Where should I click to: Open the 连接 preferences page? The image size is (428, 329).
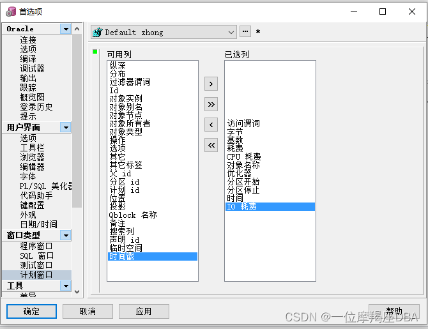click(x=28, y=40)
